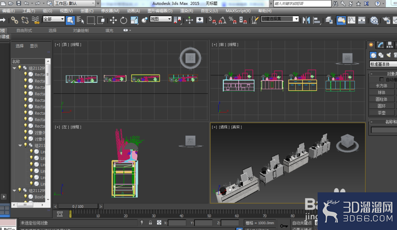Image resolution: width=397 pixels, height=230 pixels.
Task: Click the 长方体 create button
Action: click(x=382, y=86)
